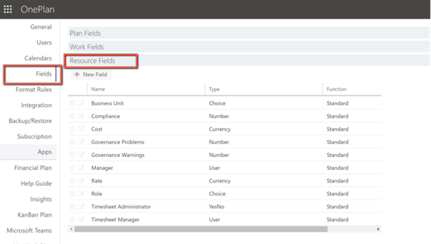Edit the Manager field

click(x=81, y=168)
